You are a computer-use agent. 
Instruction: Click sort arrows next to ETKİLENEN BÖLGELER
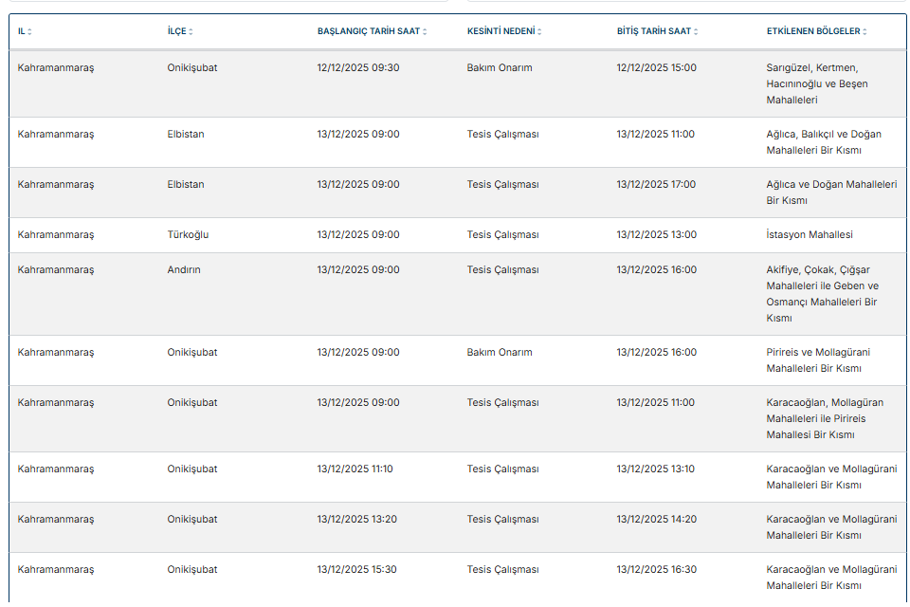coord(864,32)
